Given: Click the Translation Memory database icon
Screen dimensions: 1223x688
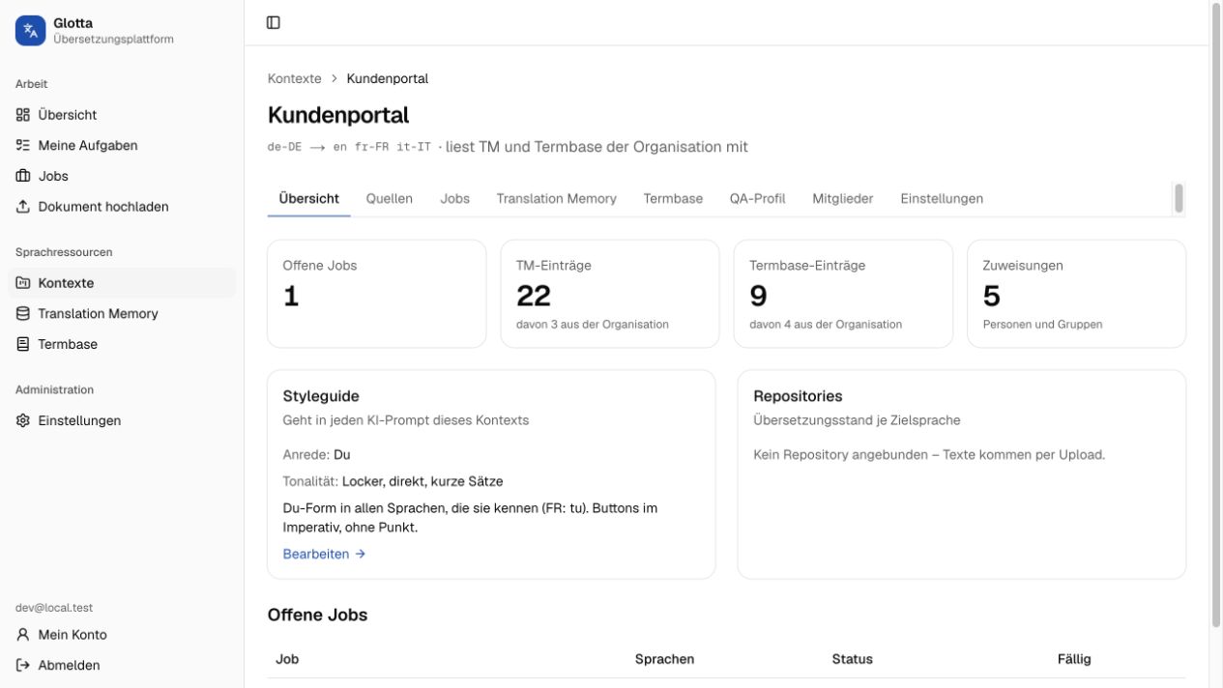Looking at the screenshot, I should click(x=23, y=313).
